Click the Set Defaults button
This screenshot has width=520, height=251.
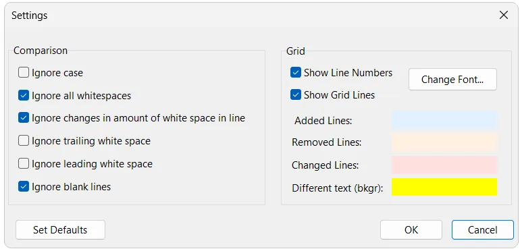(60, 230)
